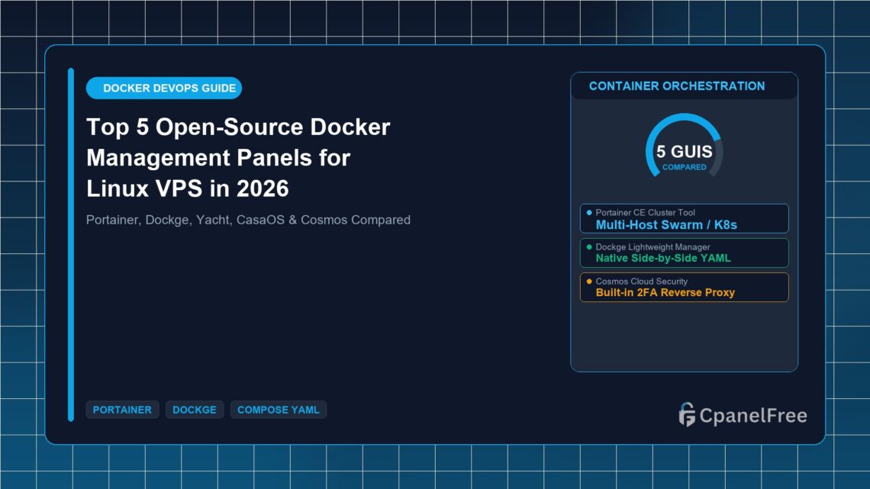Click the Cosmos Cloud Security label
Image resolution: width=870 pixels, height=489 pixels.
[x=641, y=281]
